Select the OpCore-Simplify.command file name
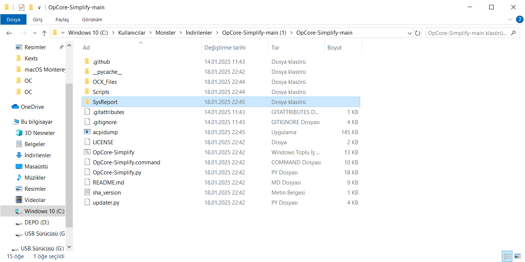 [x=126, y=162]
